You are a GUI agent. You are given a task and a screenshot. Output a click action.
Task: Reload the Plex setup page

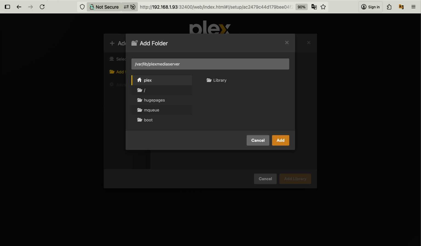(42, 7)
